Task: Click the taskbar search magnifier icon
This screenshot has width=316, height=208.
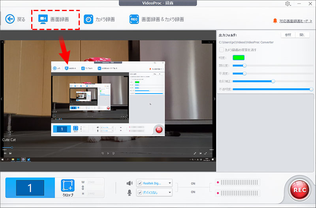Action: pyautogui.click(x=8, y=159)
